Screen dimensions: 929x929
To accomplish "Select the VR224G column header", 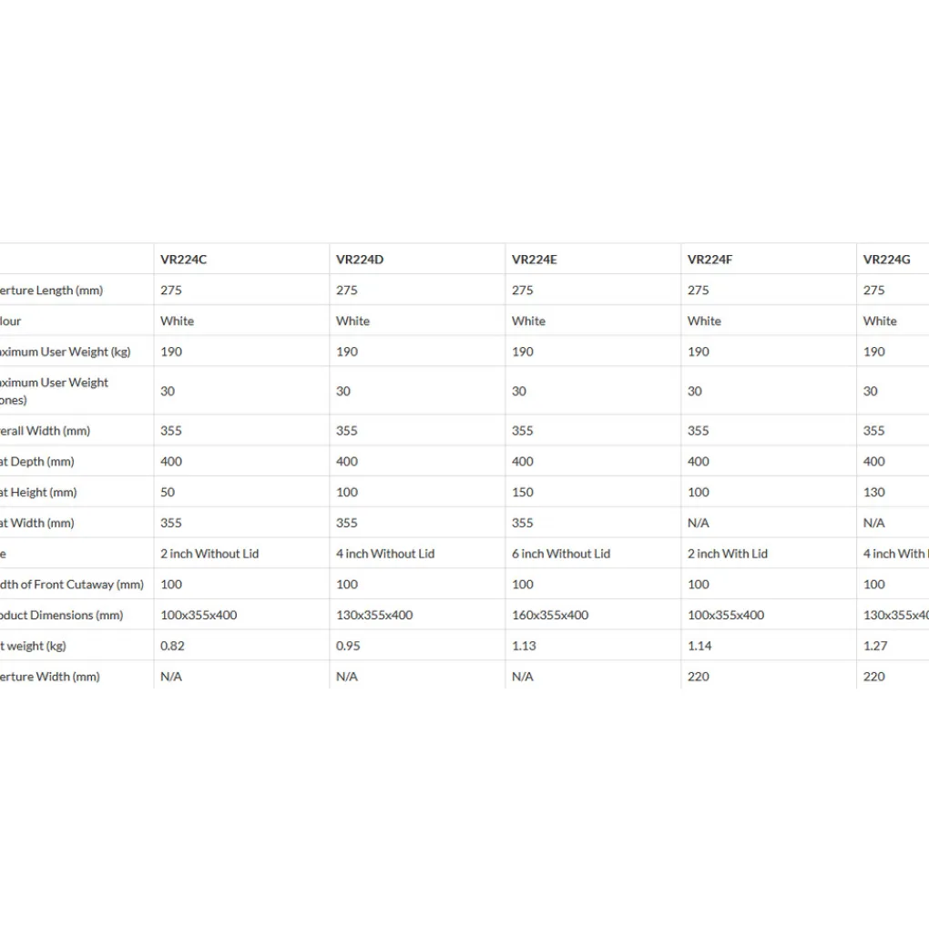I will pos(886,260).
